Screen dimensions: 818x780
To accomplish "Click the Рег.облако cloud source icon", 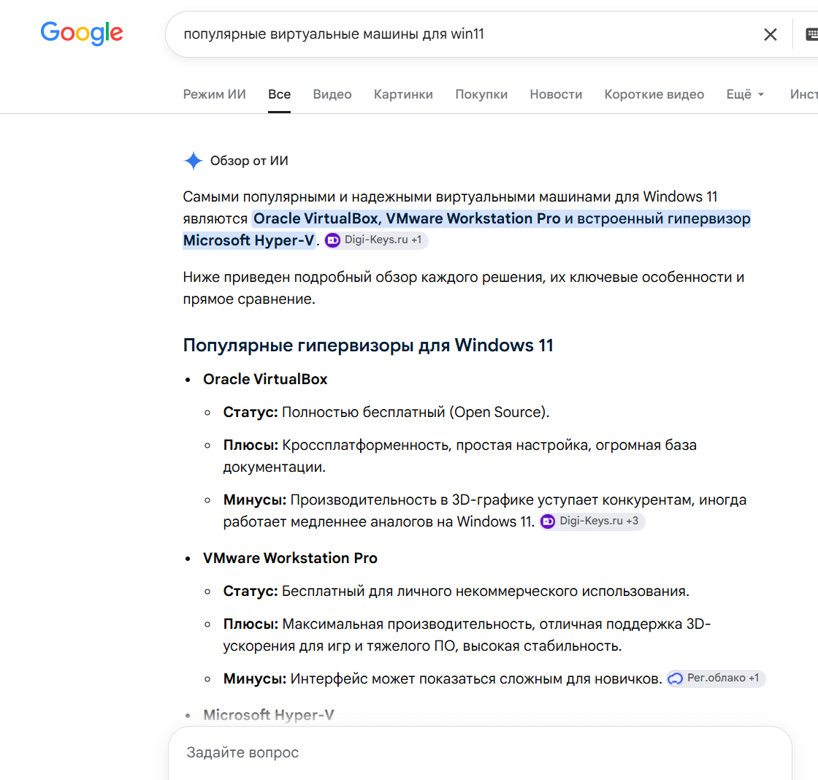I will pos(675,678).
